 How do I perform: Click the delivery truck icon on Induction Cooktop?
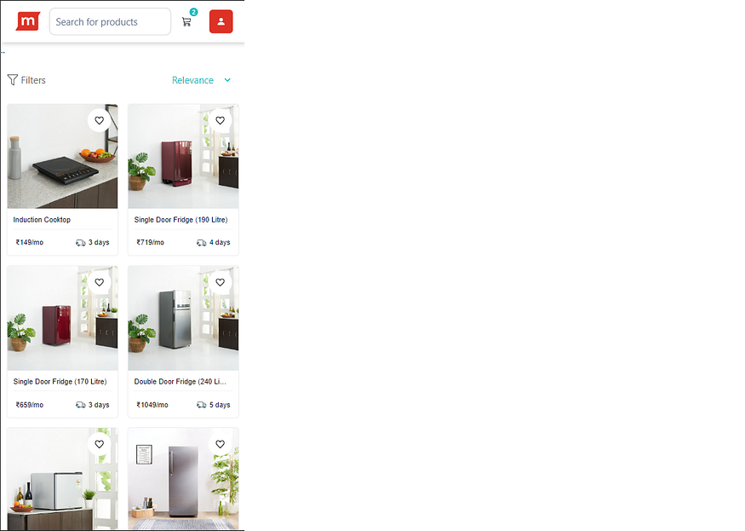click(81, 243)
